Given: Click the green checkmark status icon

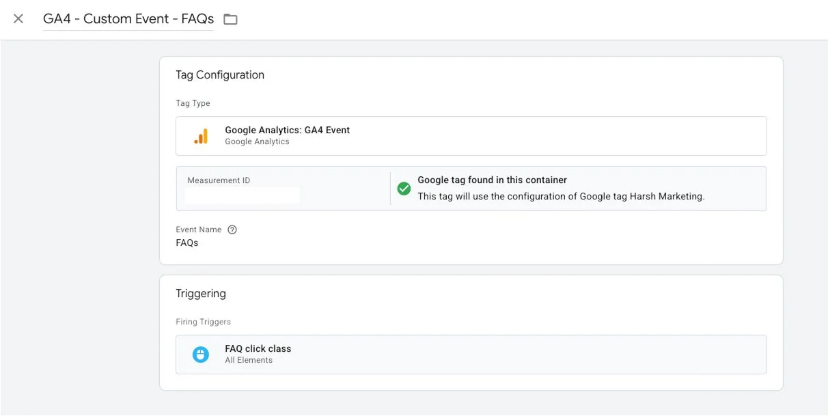Looking at the screenshot, I should coord(404,188).
